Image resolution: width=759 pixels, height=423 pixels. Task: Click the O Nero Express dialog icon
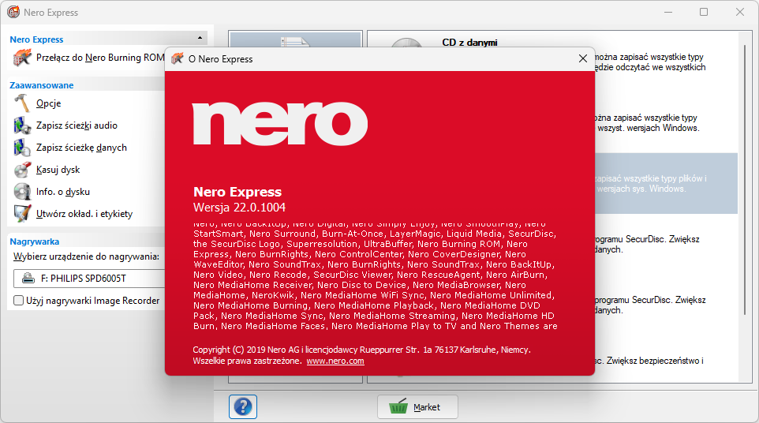point(178,58)
